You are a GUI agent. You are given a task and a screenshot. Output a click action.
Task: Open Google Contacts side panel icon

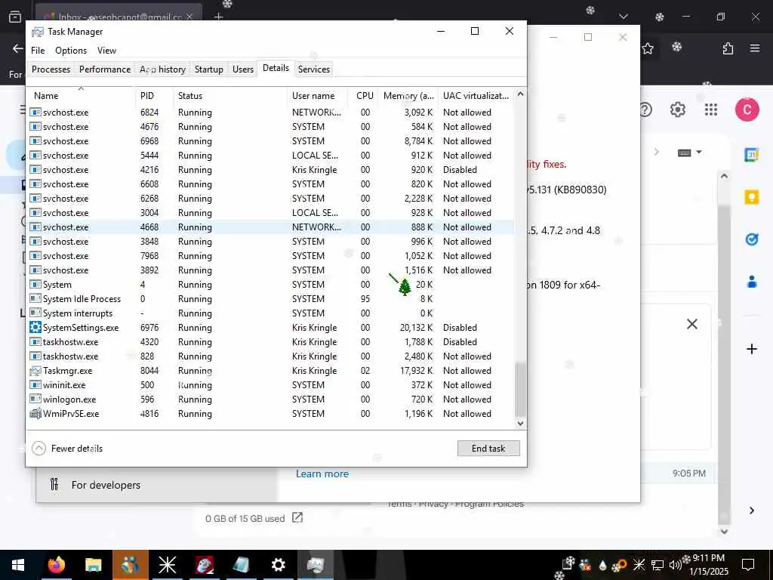tap(751, 282)
